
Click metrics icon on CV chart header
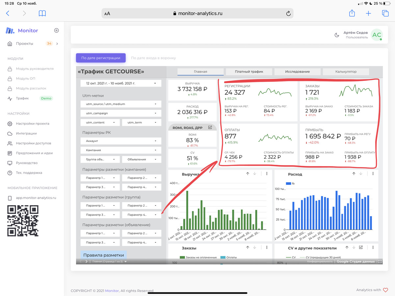click(x=361, y=248)
